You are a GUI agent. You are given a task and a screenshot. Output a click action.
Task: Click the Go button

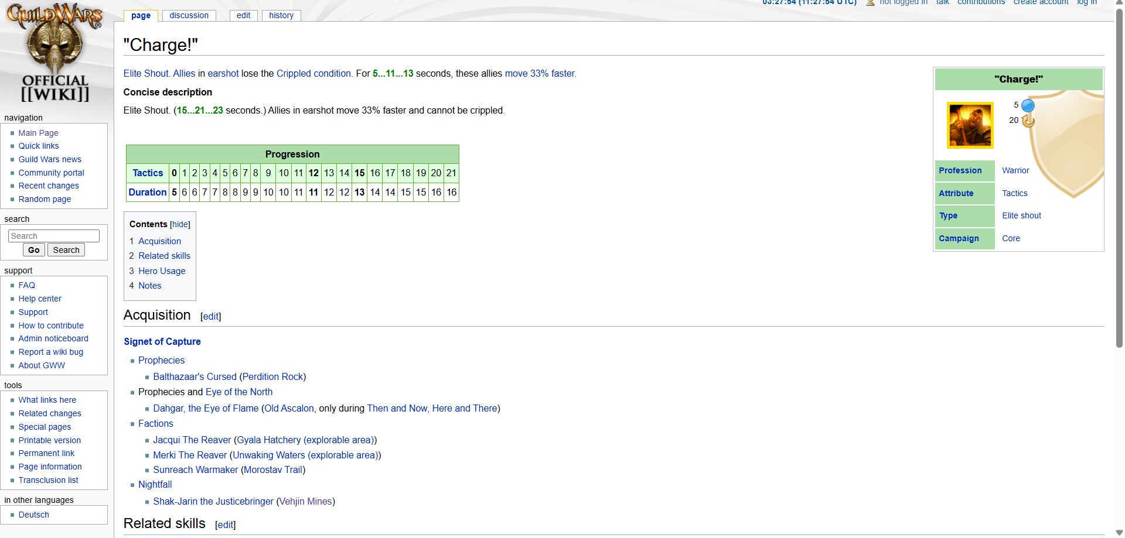[x=34, y=250]
